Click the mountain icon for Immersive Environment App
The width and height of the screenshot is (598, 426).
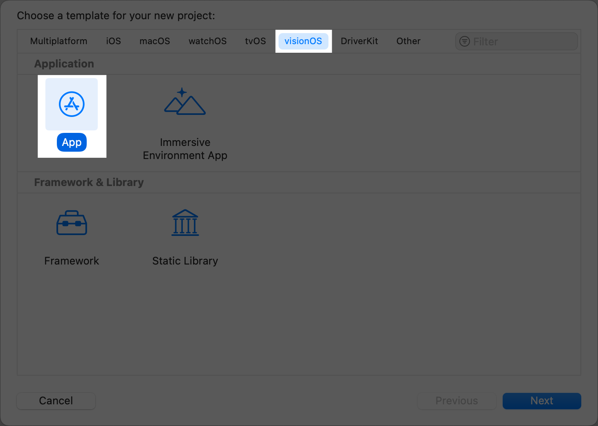tap(185, 101)
